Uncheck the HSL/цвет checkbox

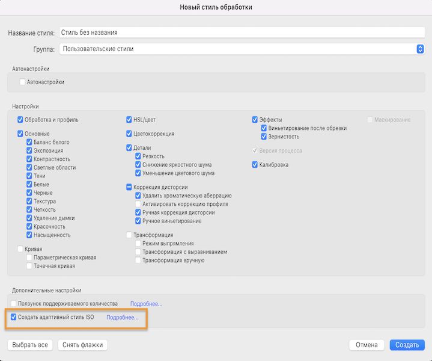coord(129,120)
